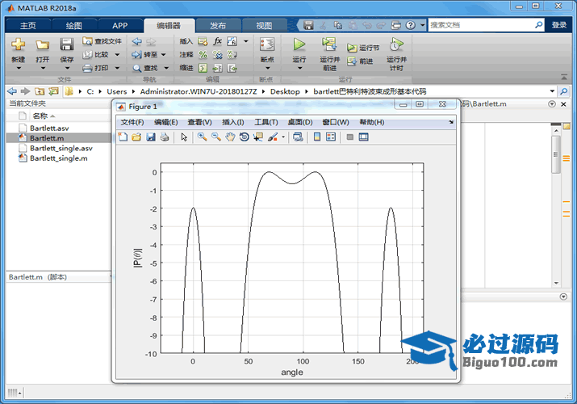
Task: Switch to the 绘图 ribbon tab
Action: [x=73, y=25]
